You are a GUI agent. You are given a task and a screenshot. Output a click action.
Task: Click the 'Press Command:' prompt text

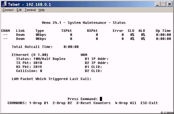tap(83, 99)
